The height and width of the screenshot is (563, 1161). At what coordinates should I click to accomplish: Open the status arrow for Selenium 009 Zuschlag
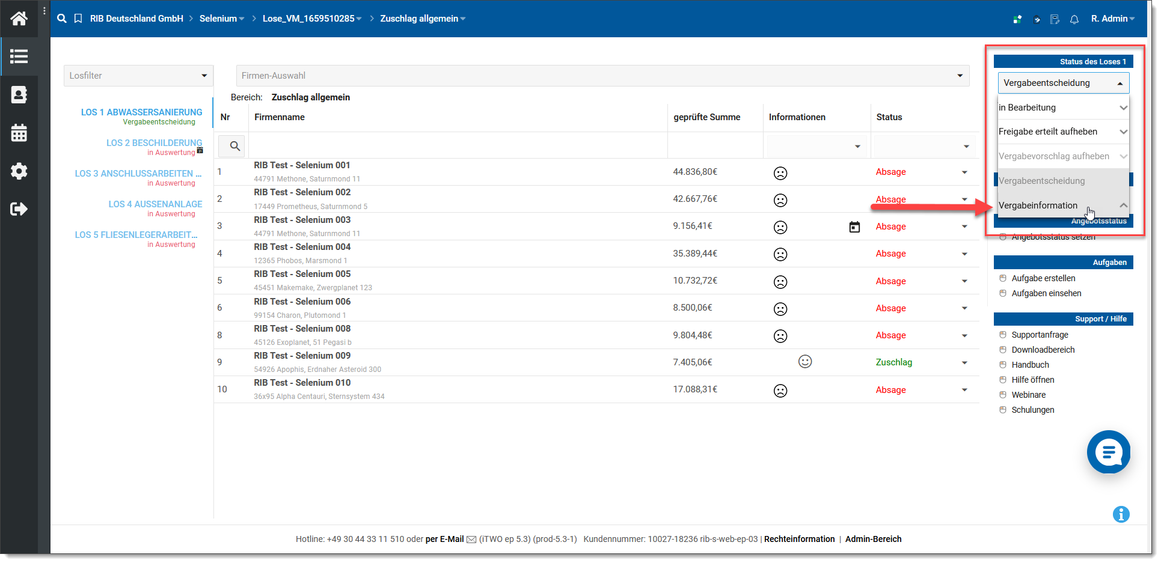964,363
